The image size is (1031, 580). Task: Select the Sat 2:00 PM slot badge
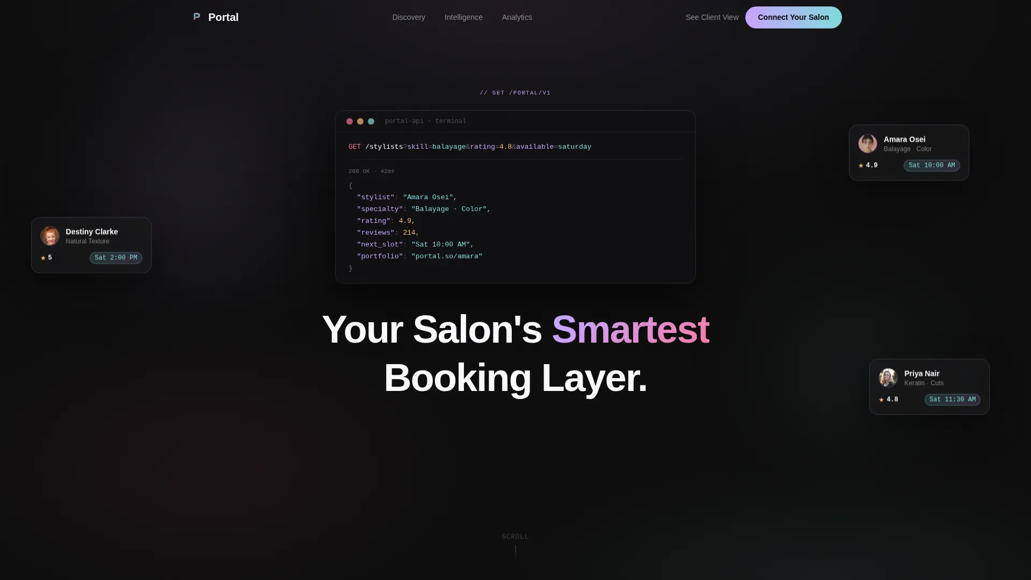[x=116, y=258]
